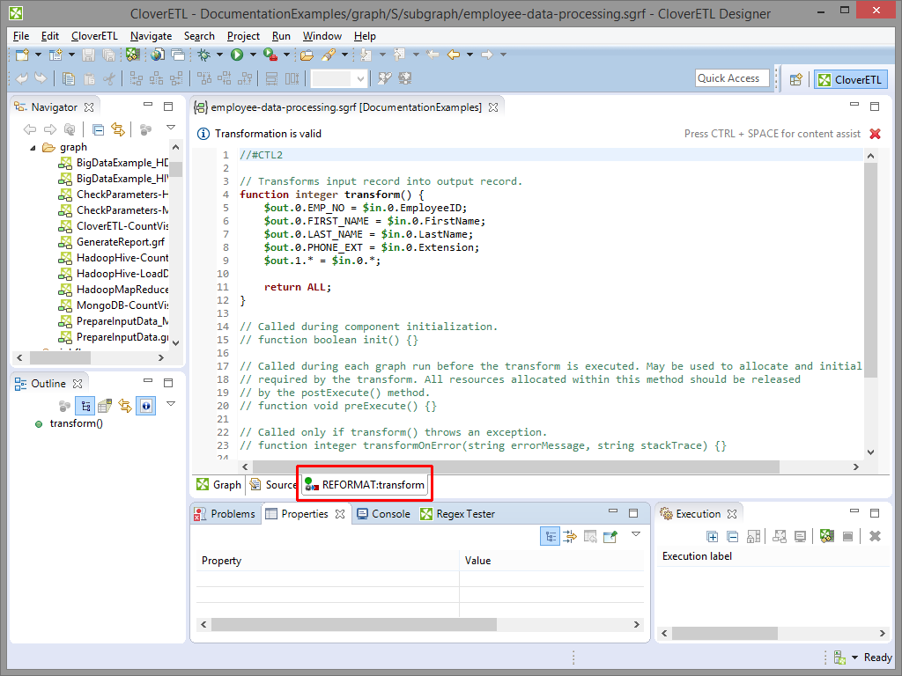Click the Open file folder toolbar icon
Screen dimensions: 902x676
[307, 55]
